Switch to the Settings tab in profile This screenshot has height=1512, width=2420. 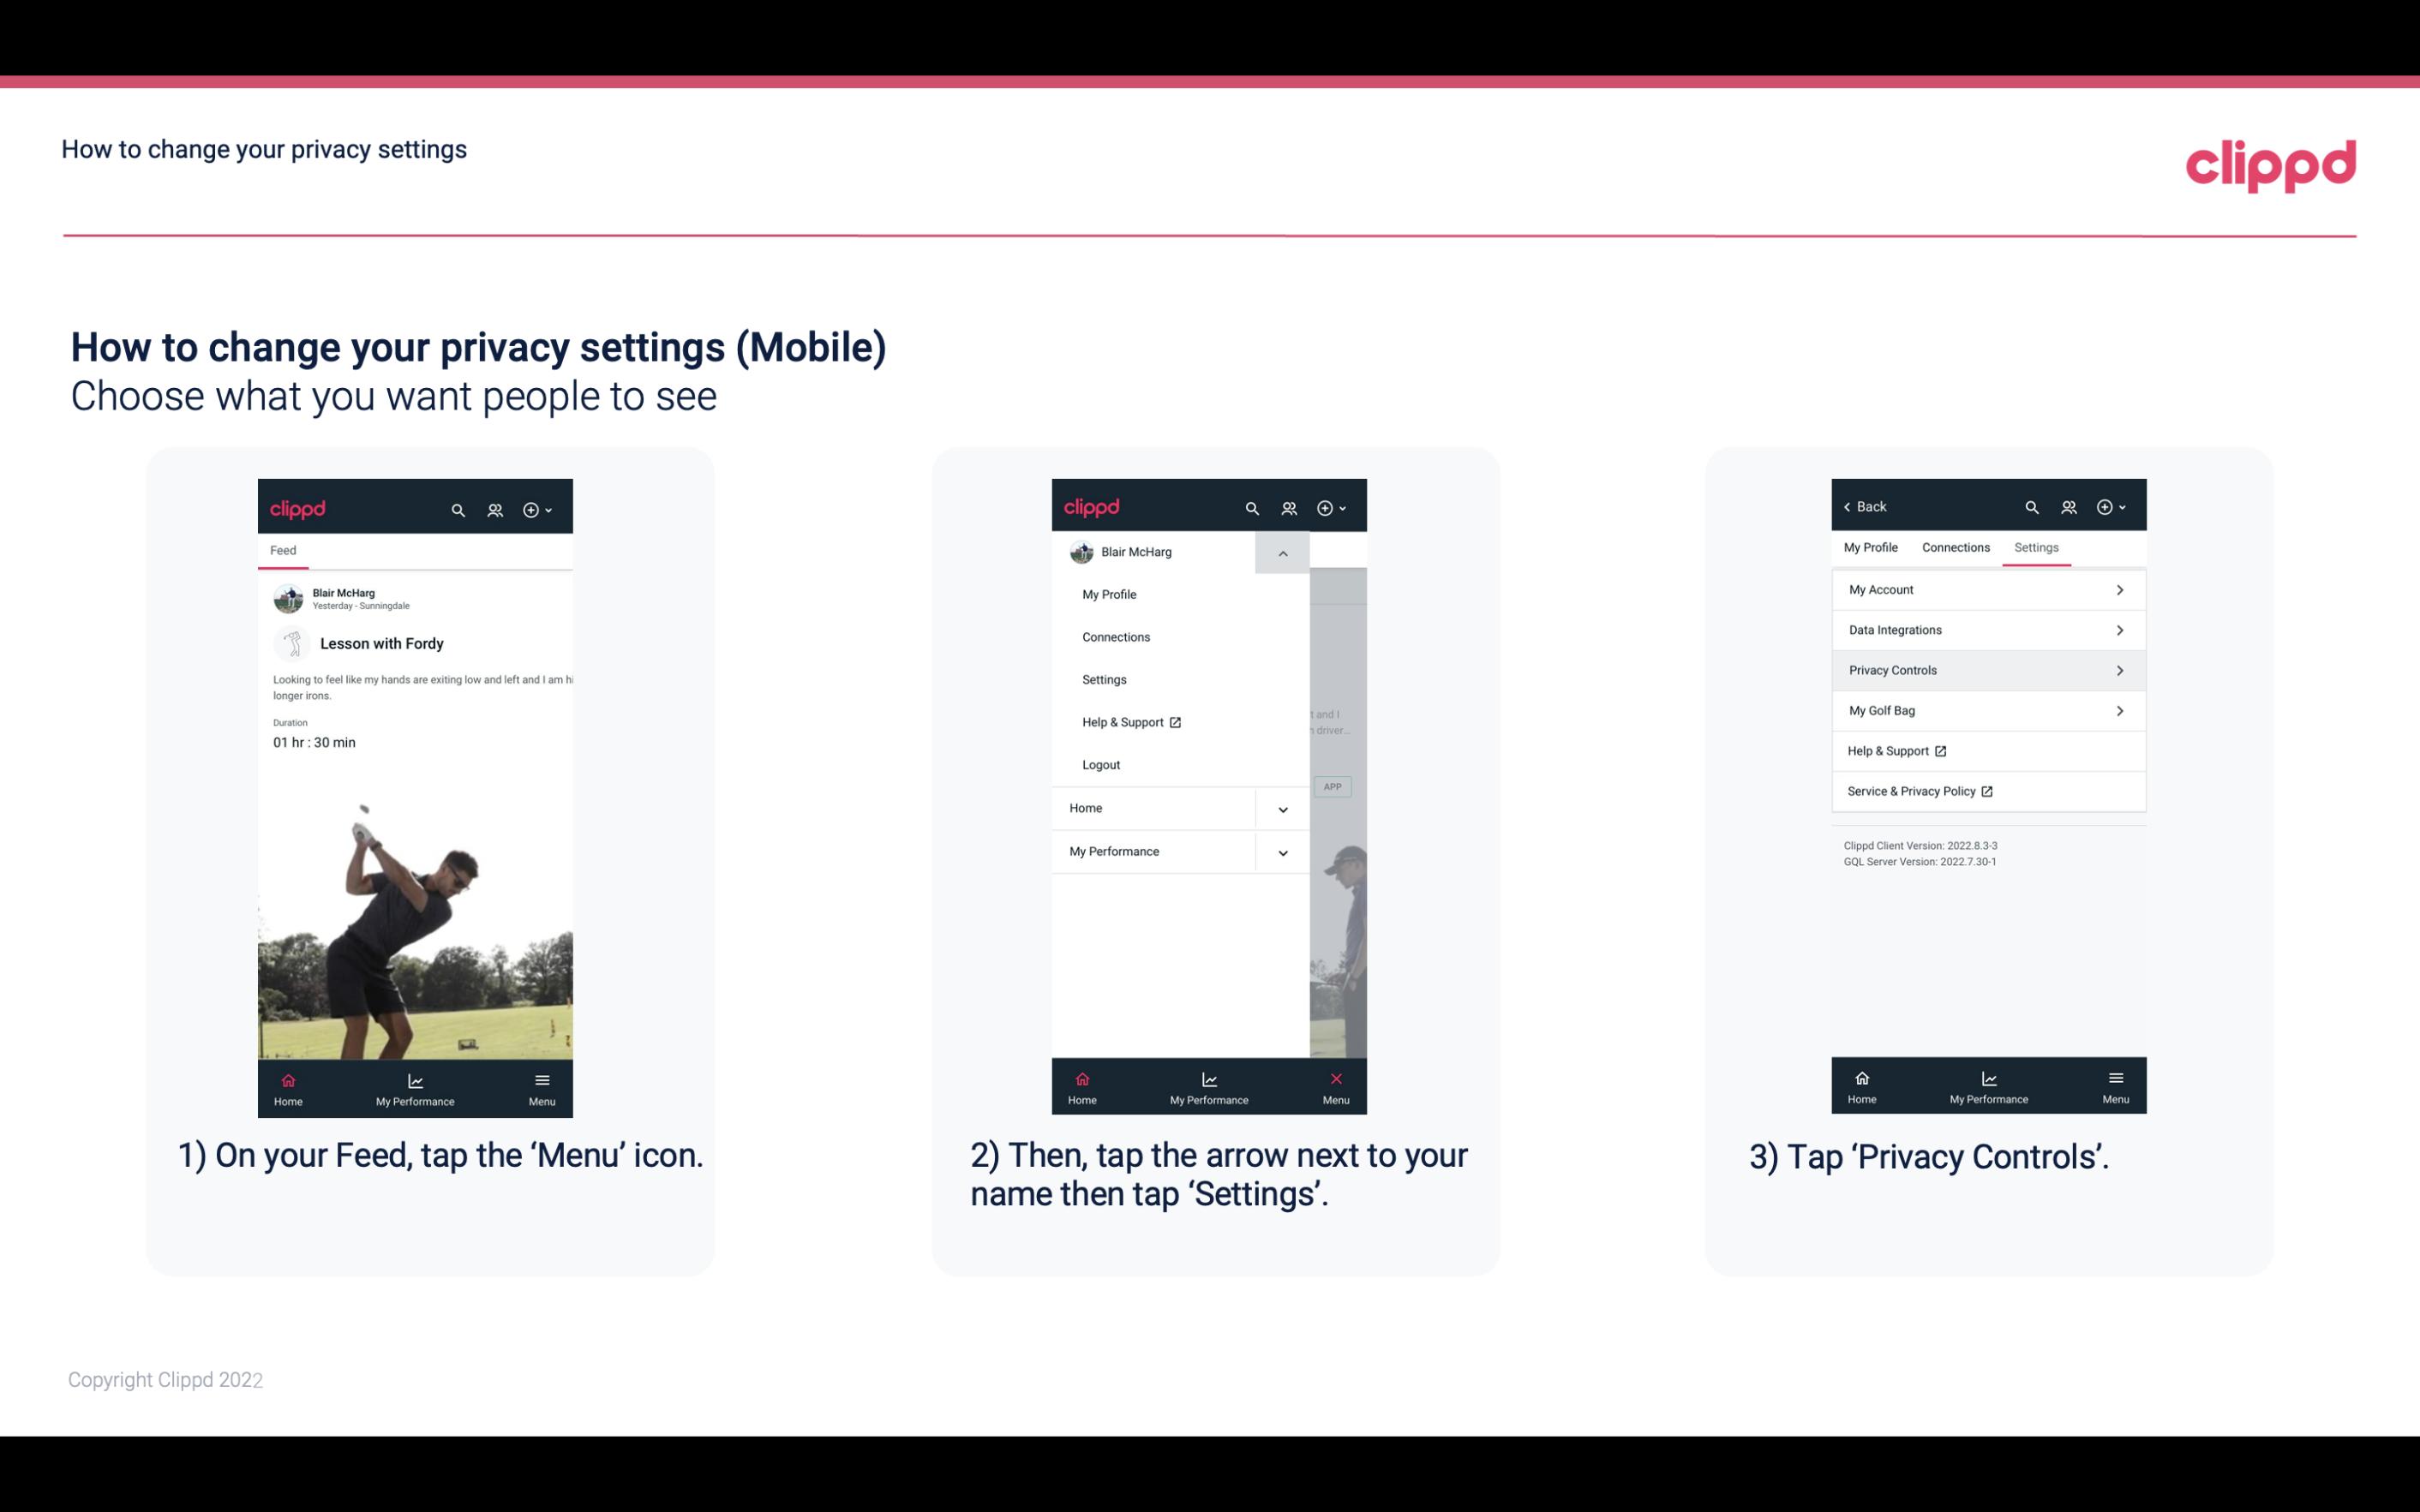click(x=2037, y=547)
